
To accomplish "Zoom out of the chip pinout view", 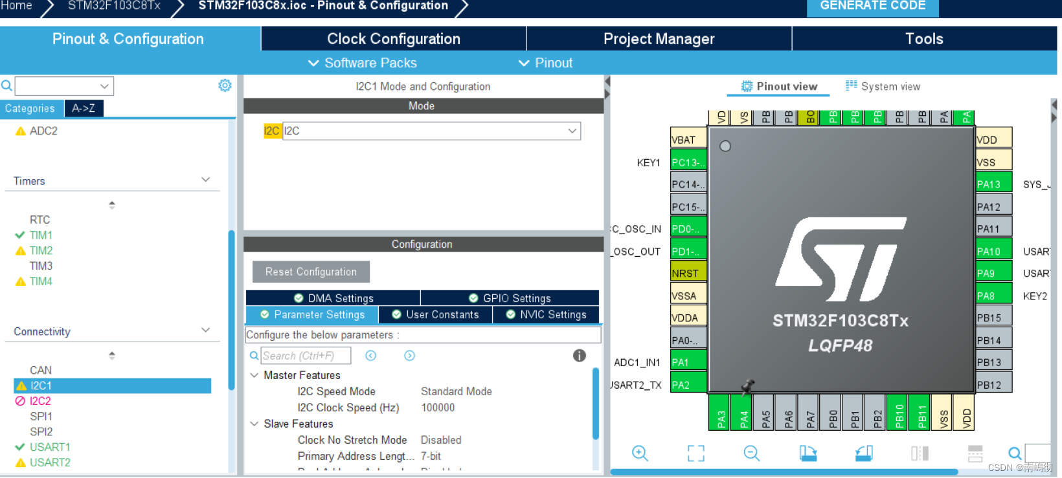I will tap(752, 453).
